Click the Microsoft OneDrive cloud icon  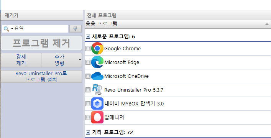[x=97, y=76]
